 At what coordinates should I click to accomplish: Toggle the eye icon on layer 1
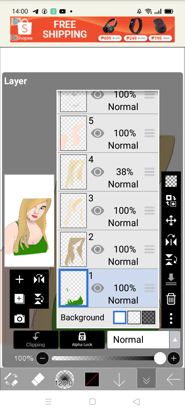click(98, 288)
